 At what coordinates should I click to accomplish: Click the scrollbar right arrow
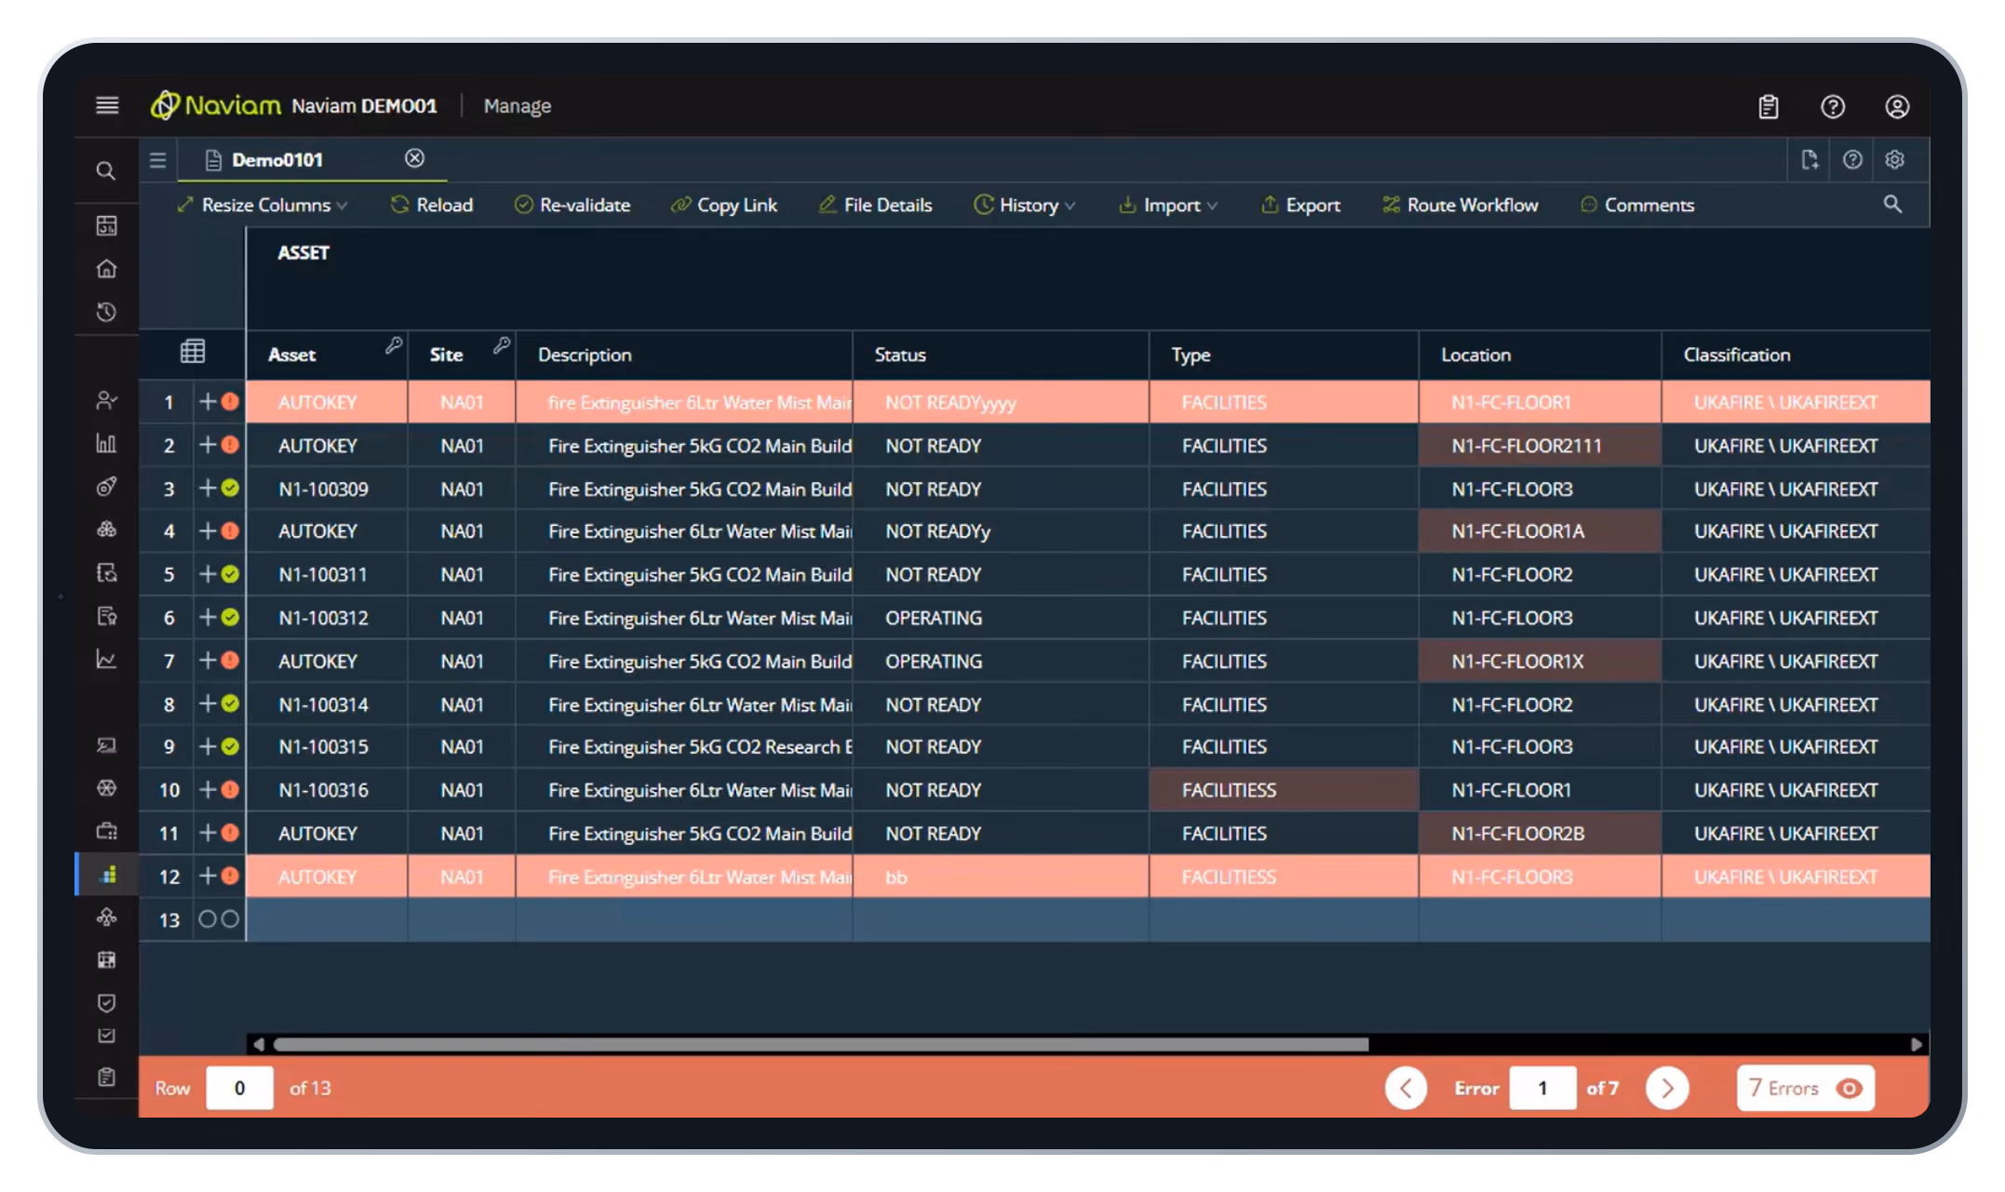(x=1917, y=1044)
